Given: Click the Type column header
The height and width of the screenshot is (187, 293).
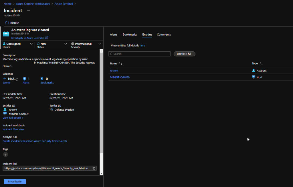Looking at the screenshot, I should point(255,64).
